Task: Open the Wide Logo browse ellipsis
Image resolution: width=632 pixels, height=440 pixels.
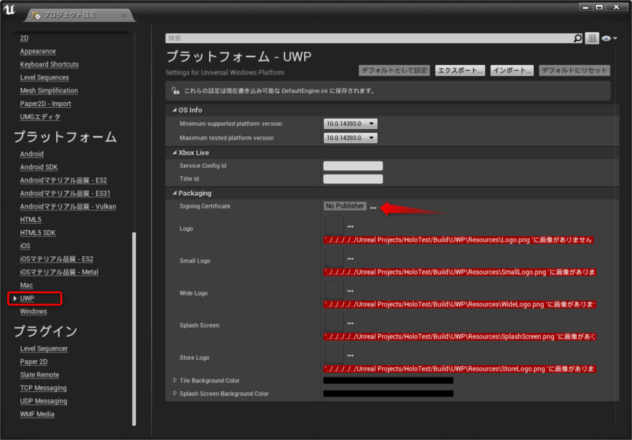Action: [351, 291]
